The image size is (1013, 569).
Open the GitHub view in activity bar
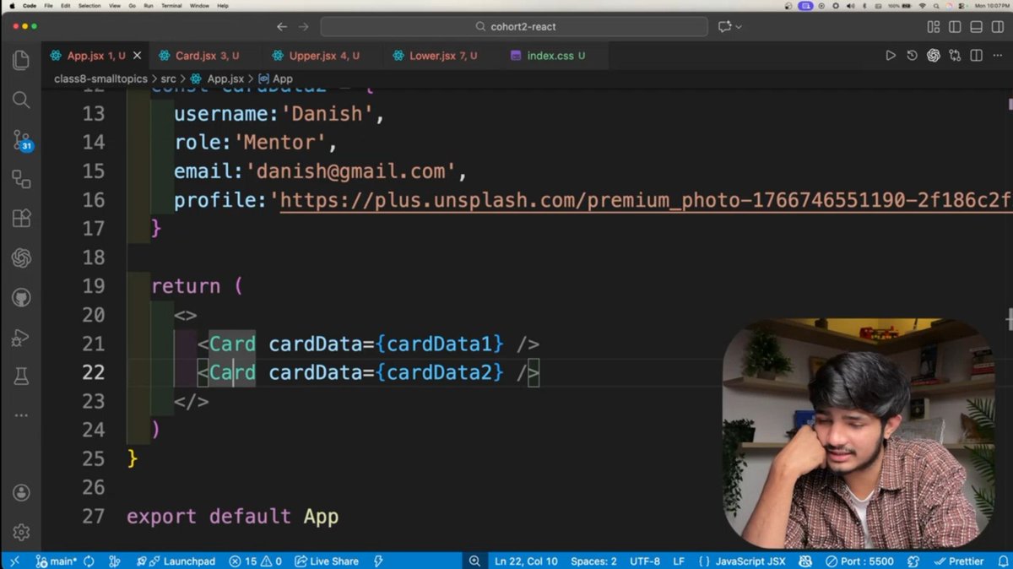tap(21, 298)
